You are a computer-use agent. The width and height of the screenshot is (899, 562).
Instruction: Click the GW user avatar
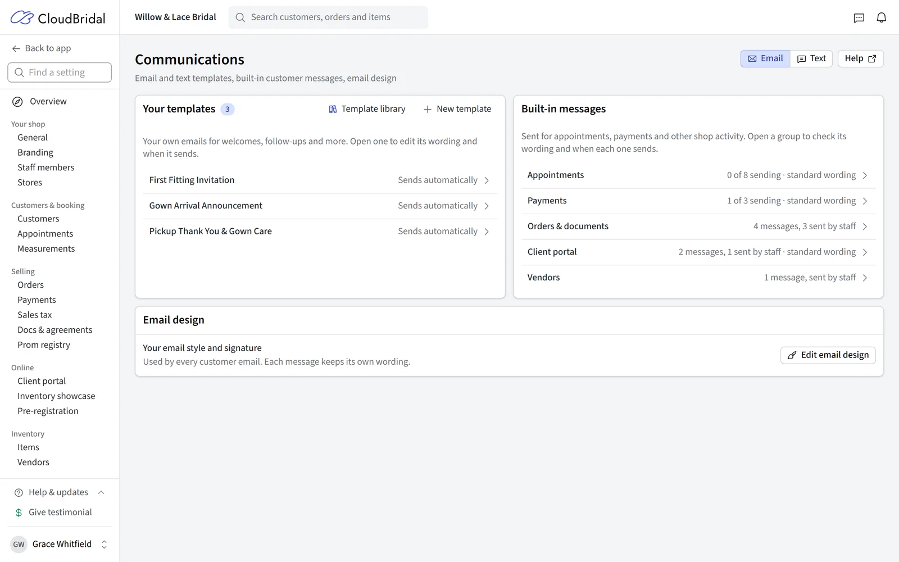click(19, 545)
